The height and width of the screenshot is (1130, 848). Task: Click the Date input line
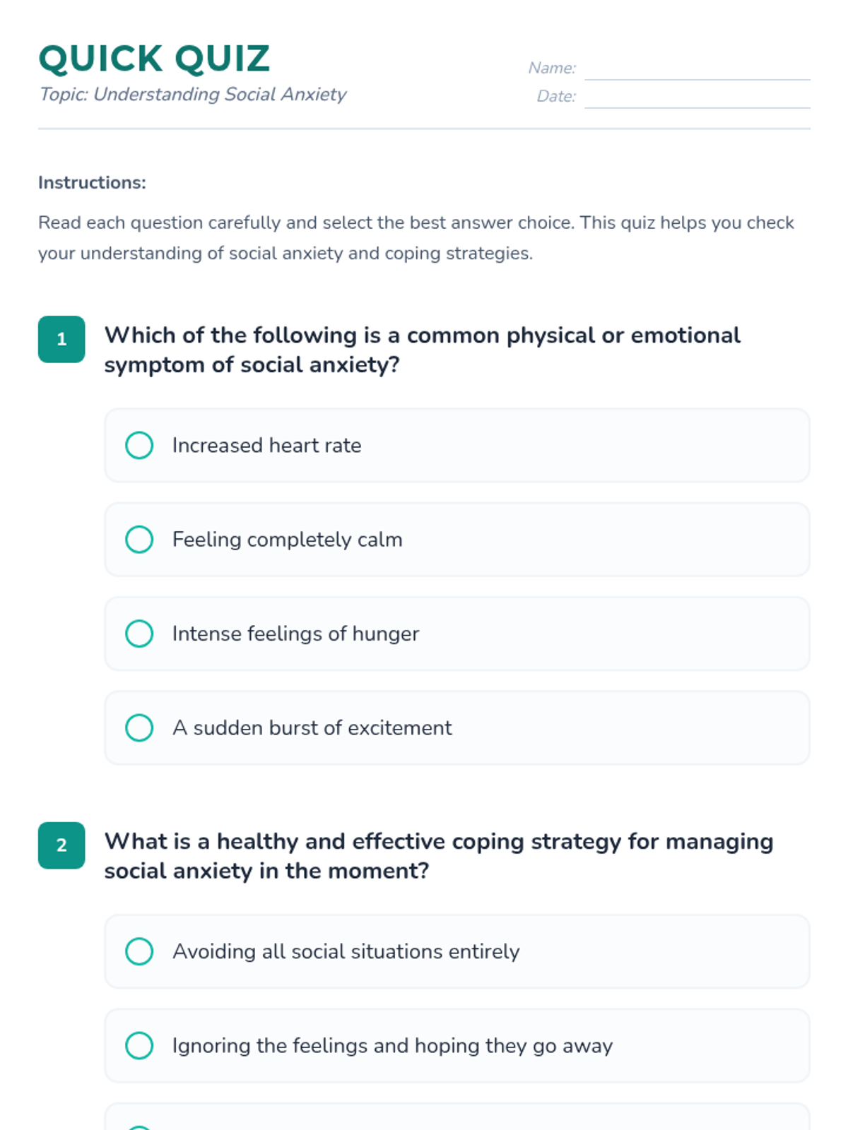(697, 97)
